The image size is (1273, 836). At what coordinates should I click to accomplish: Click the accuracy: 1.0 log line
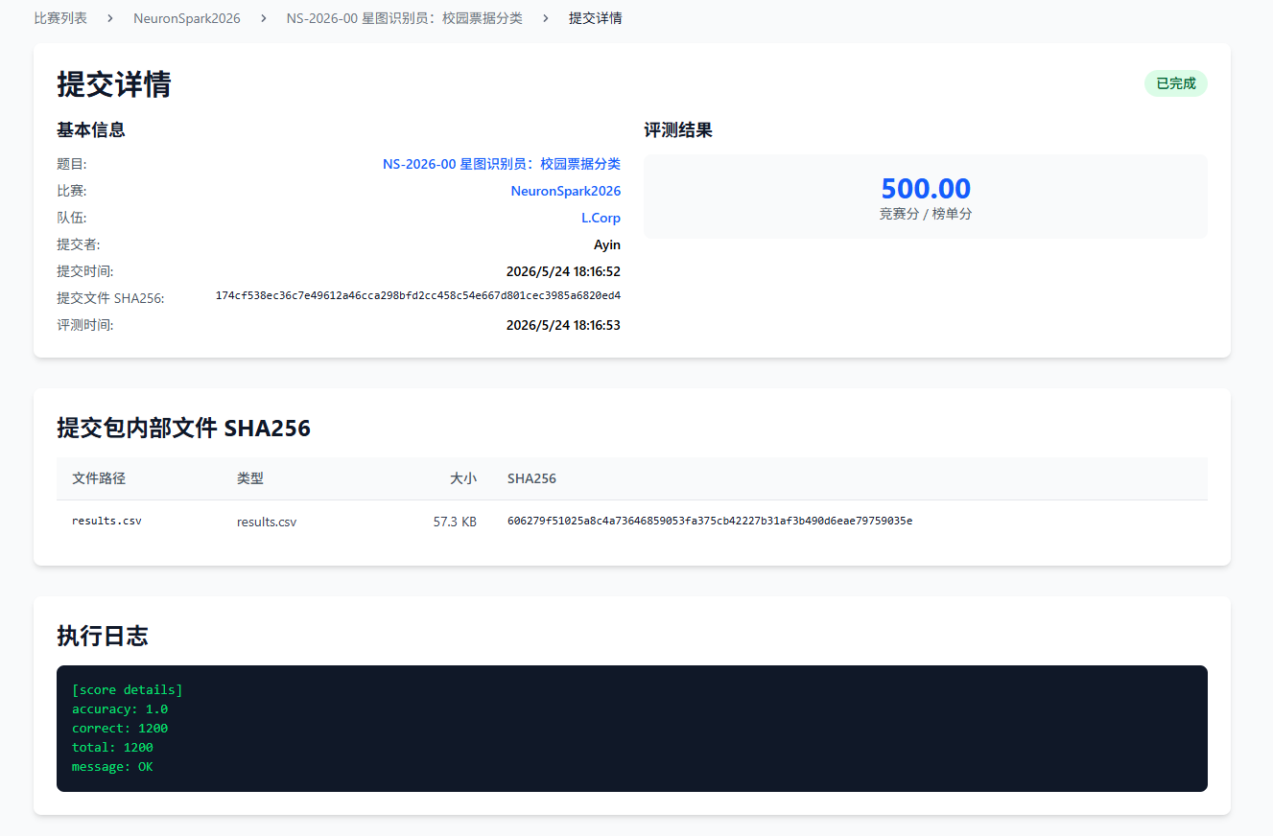(x=120, y=708)
